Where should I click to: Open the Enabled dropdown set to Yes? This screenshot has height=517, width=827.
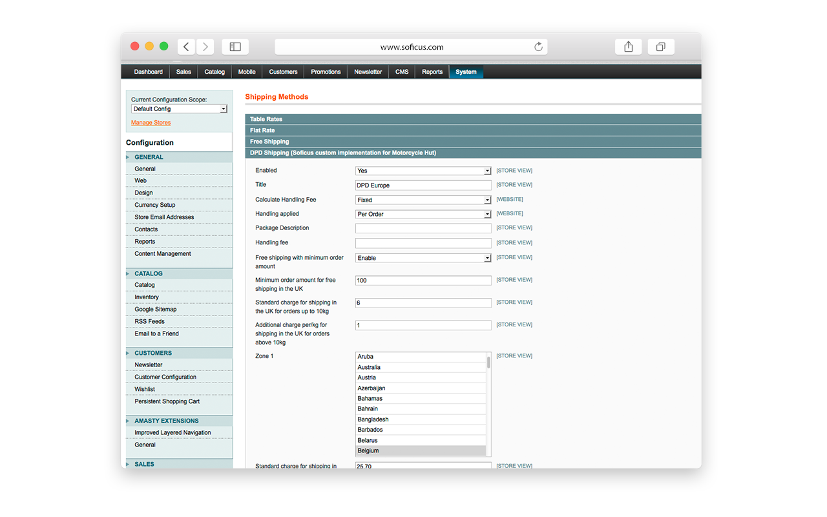[x=423, y=171]
